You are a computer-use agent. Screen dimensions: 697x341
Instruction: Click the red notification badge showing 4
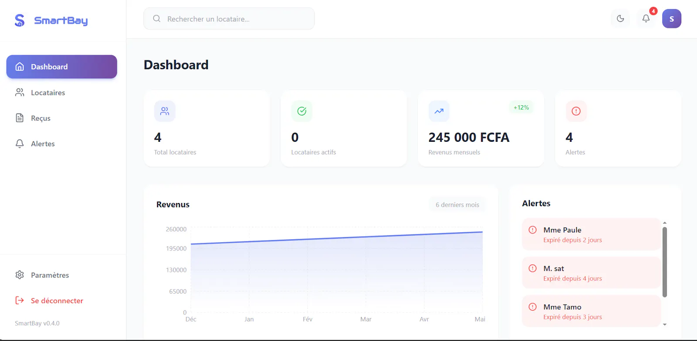coord(653,11)
